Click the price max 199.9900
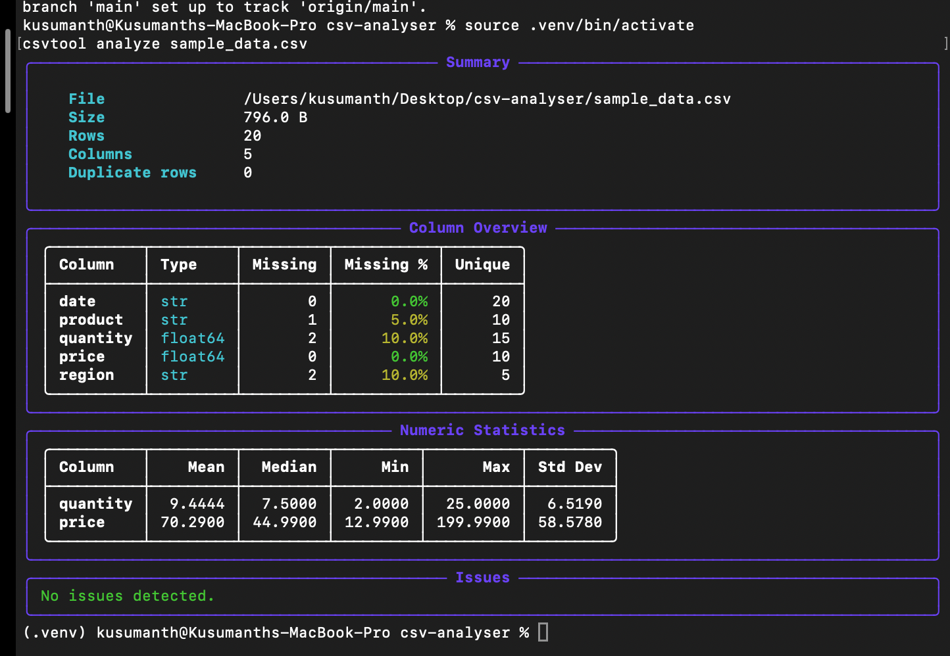Image resolution: width=950 pixels, height=656 pixels. pos(474,523)
